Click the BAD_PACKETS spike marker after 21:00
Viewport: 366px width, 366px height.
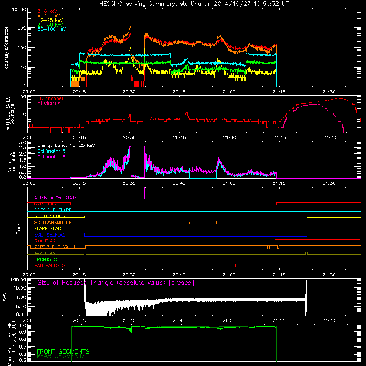(235, 265)
